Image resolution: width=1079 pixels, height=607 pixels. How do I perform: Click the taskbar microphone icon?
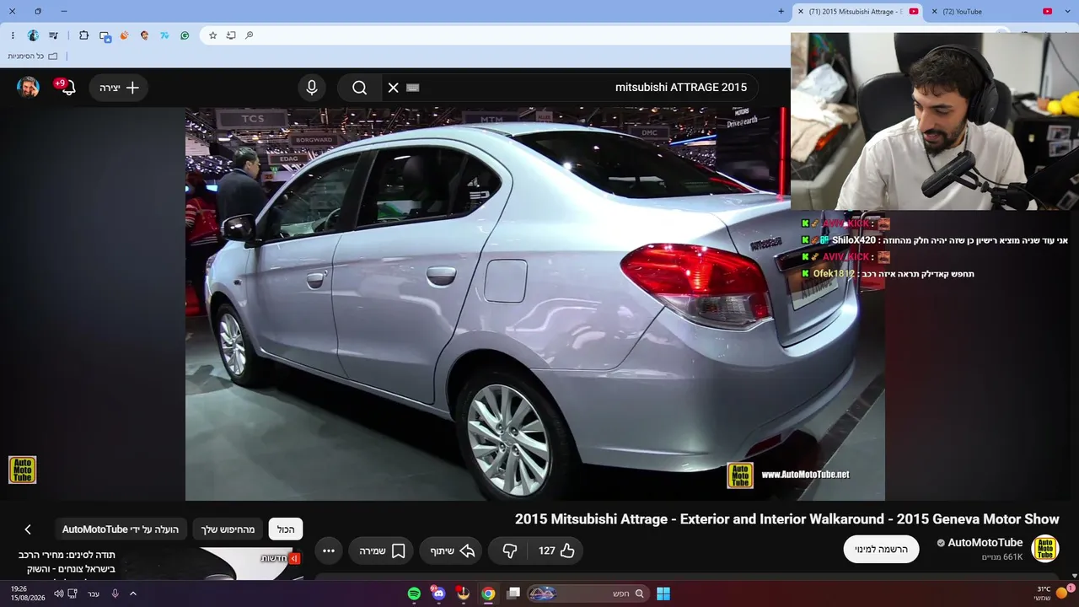pyautogui.click(x=115, y=594)
